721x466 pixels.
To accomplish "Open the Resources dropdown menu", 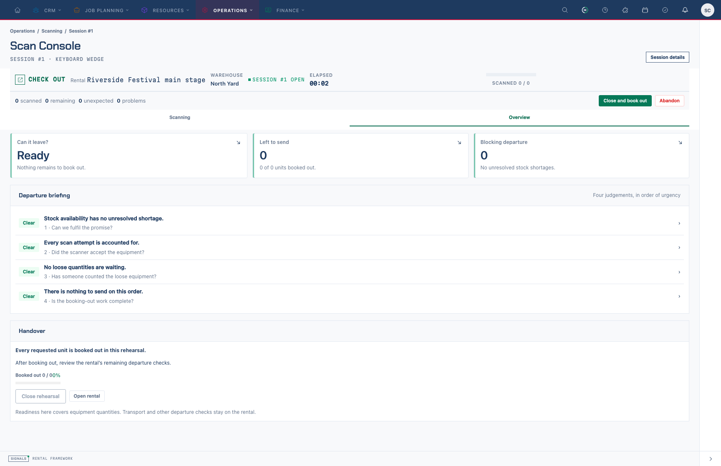I will 165,10.
